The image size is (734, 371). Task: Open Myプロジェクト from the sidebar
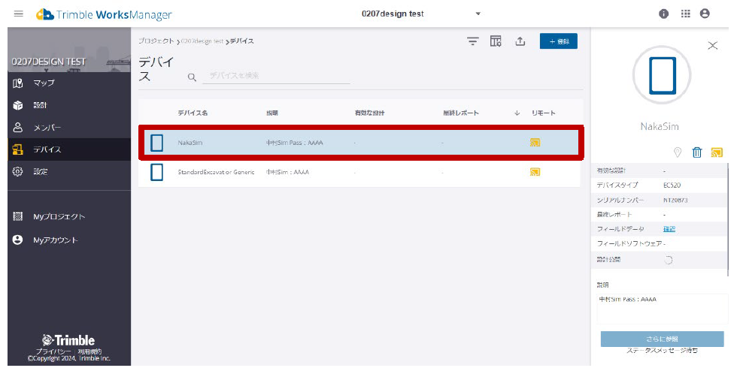point(59,217)
